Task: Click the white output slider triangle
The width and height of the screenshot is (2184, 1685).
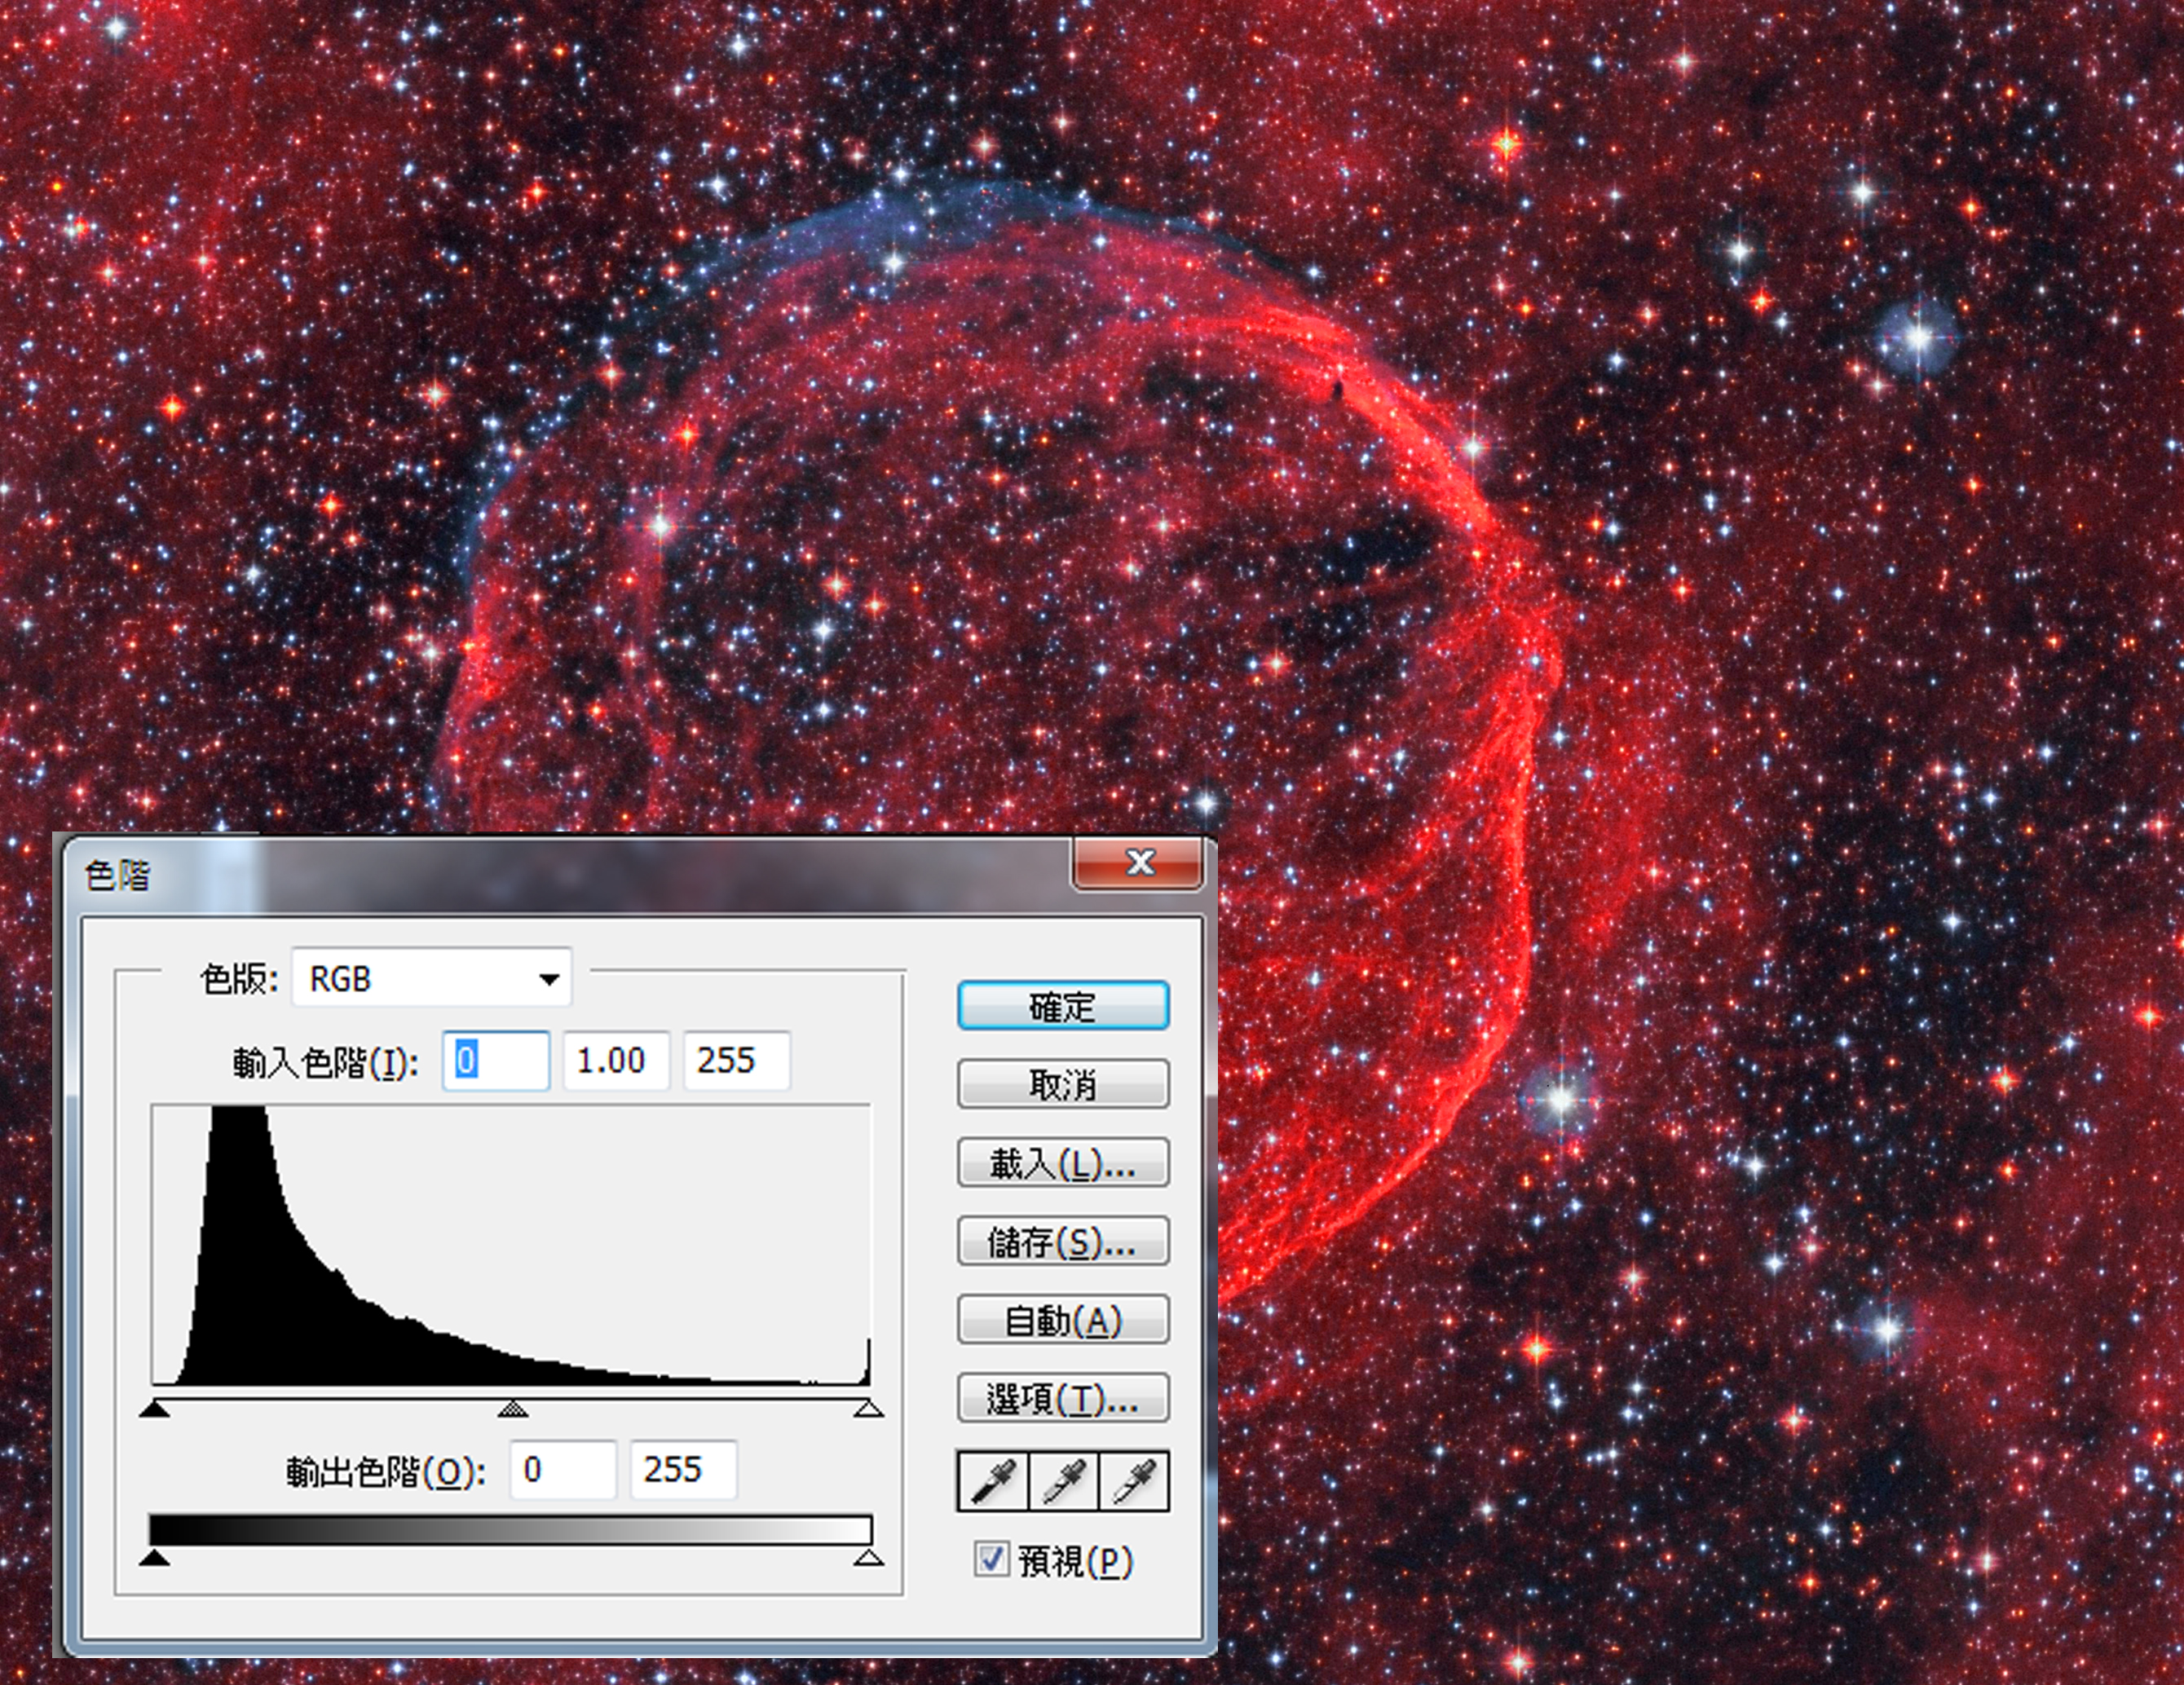Action: point(868,1557)
